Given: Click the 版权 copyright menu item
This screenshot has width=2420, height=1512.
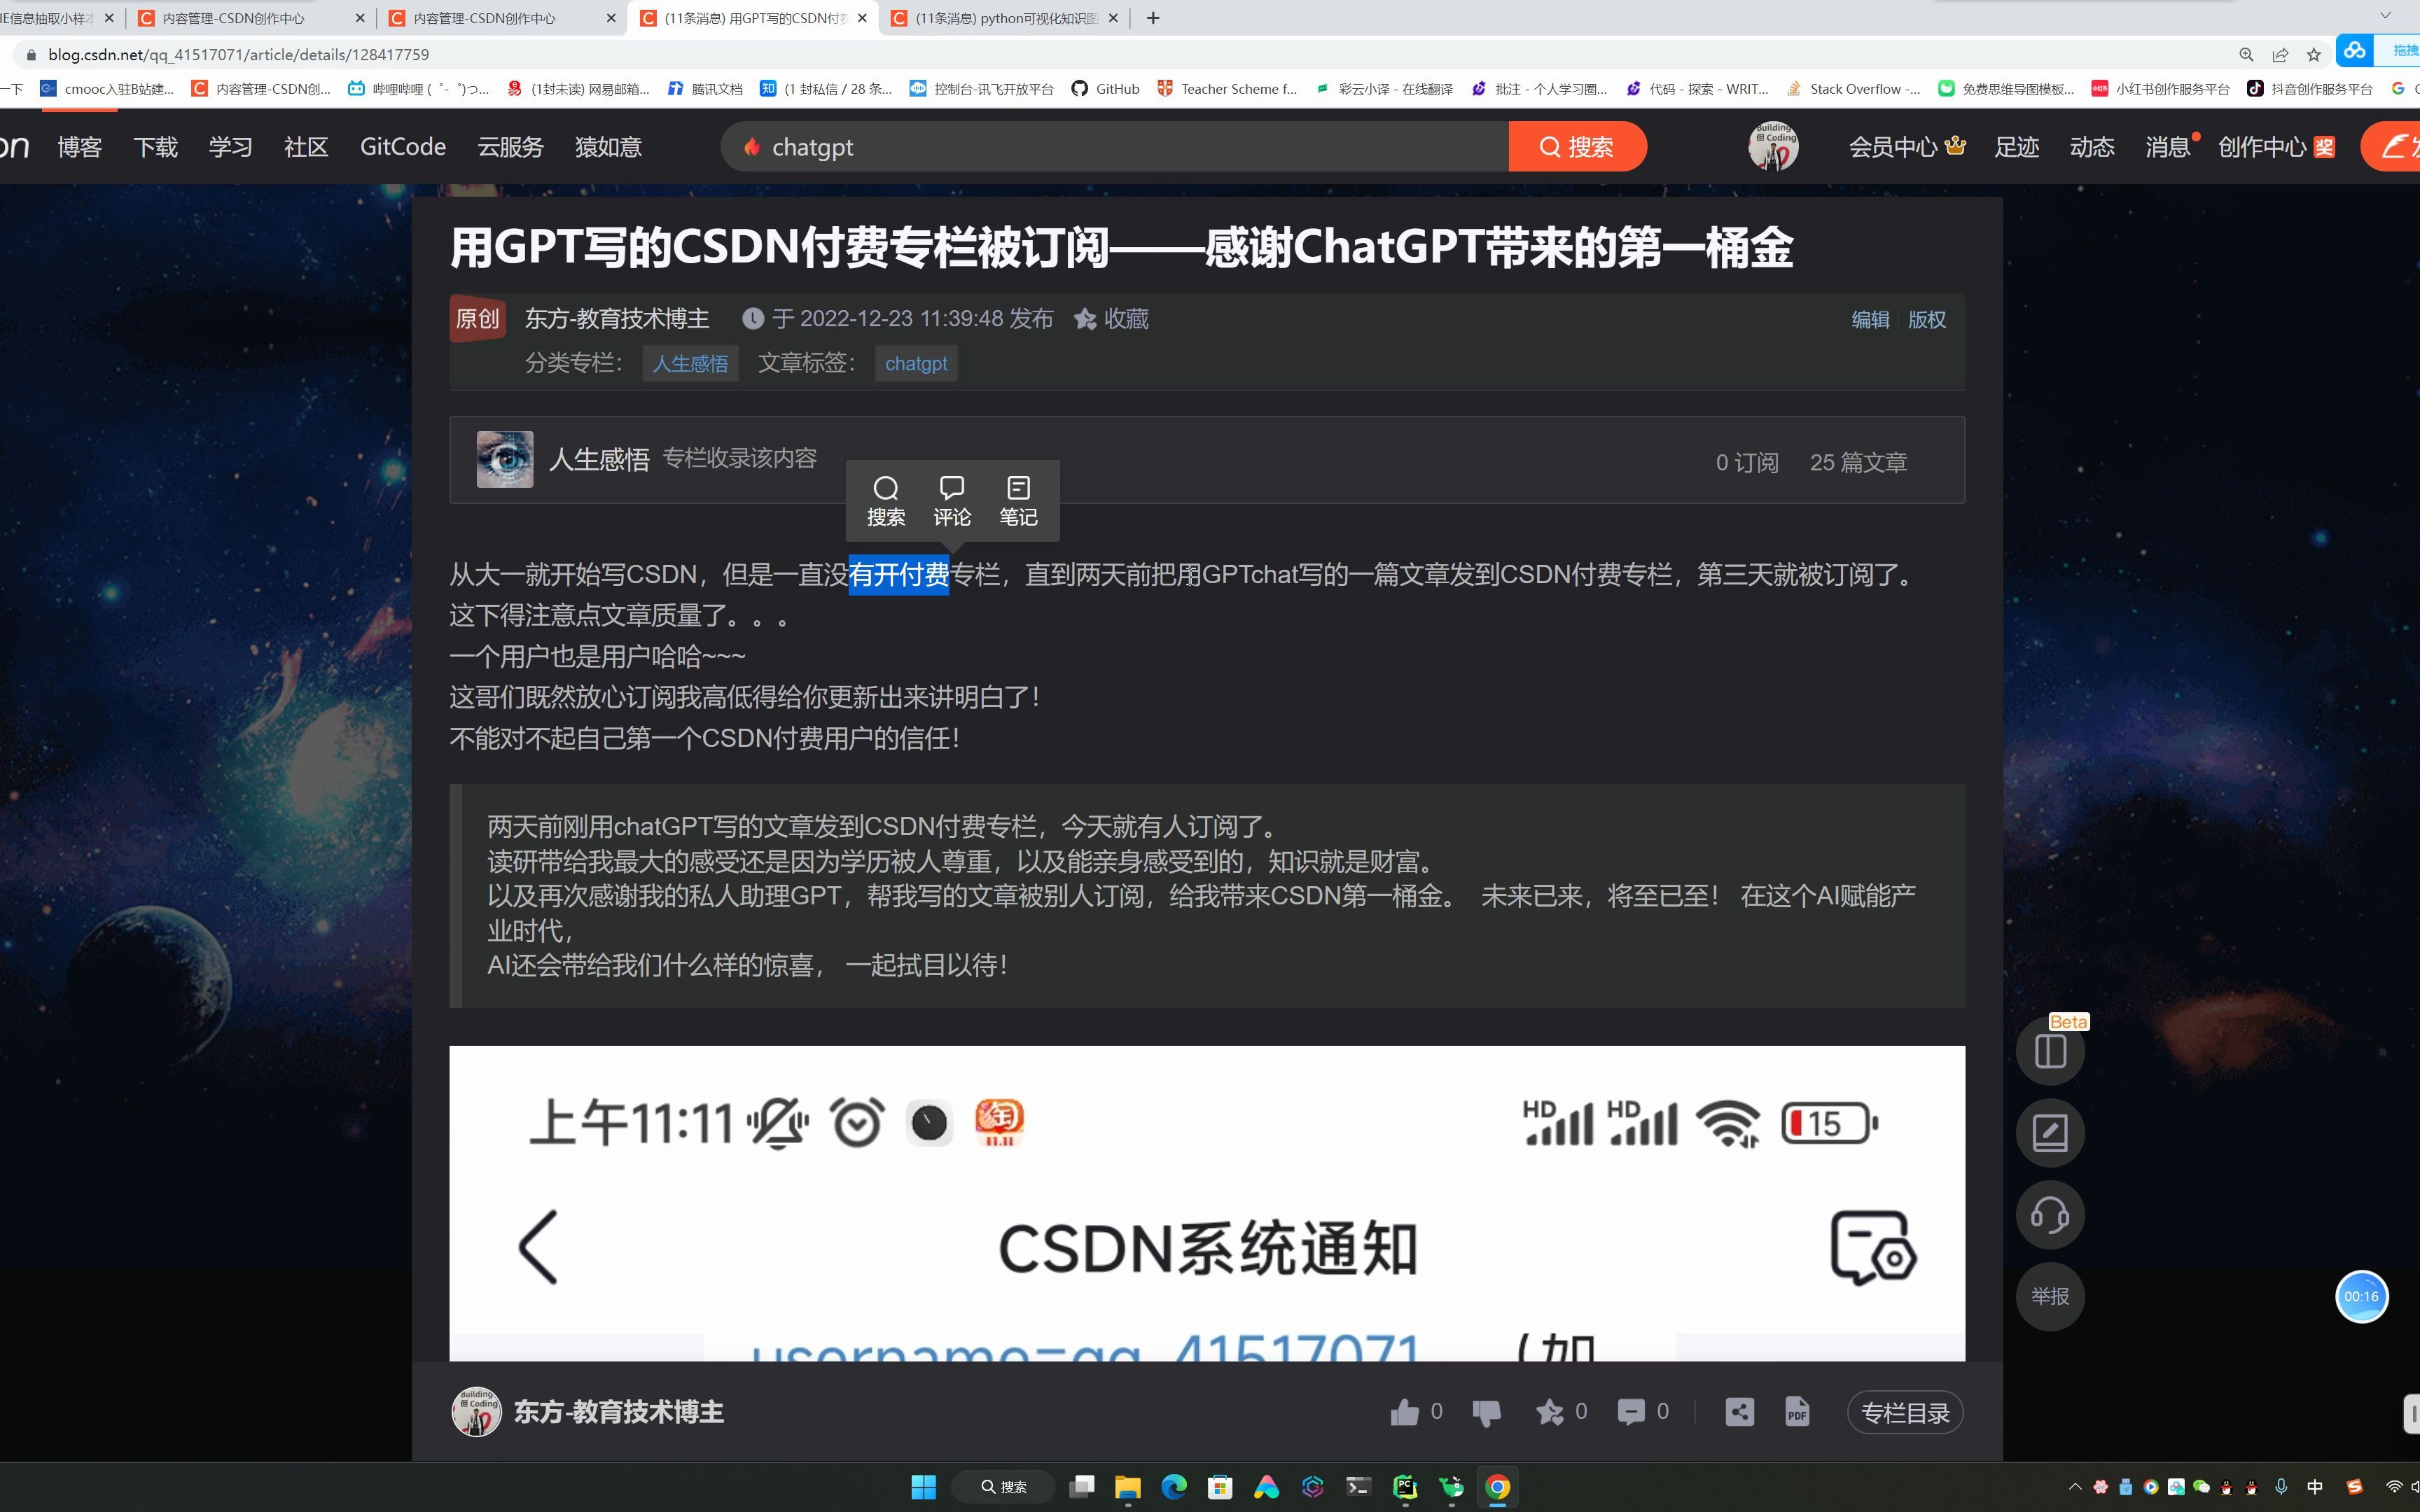Looking at the screenshot, I should [1927, 318].
